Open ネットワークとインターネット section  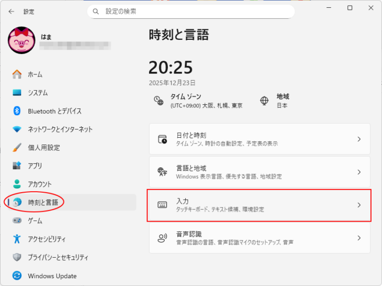71,129
